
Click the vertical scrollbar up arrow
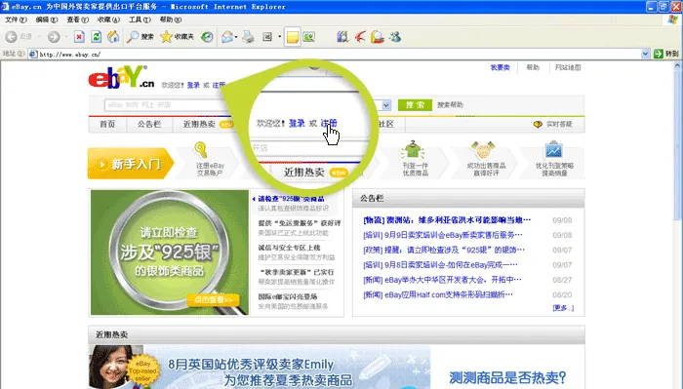(x=678, y=65)
